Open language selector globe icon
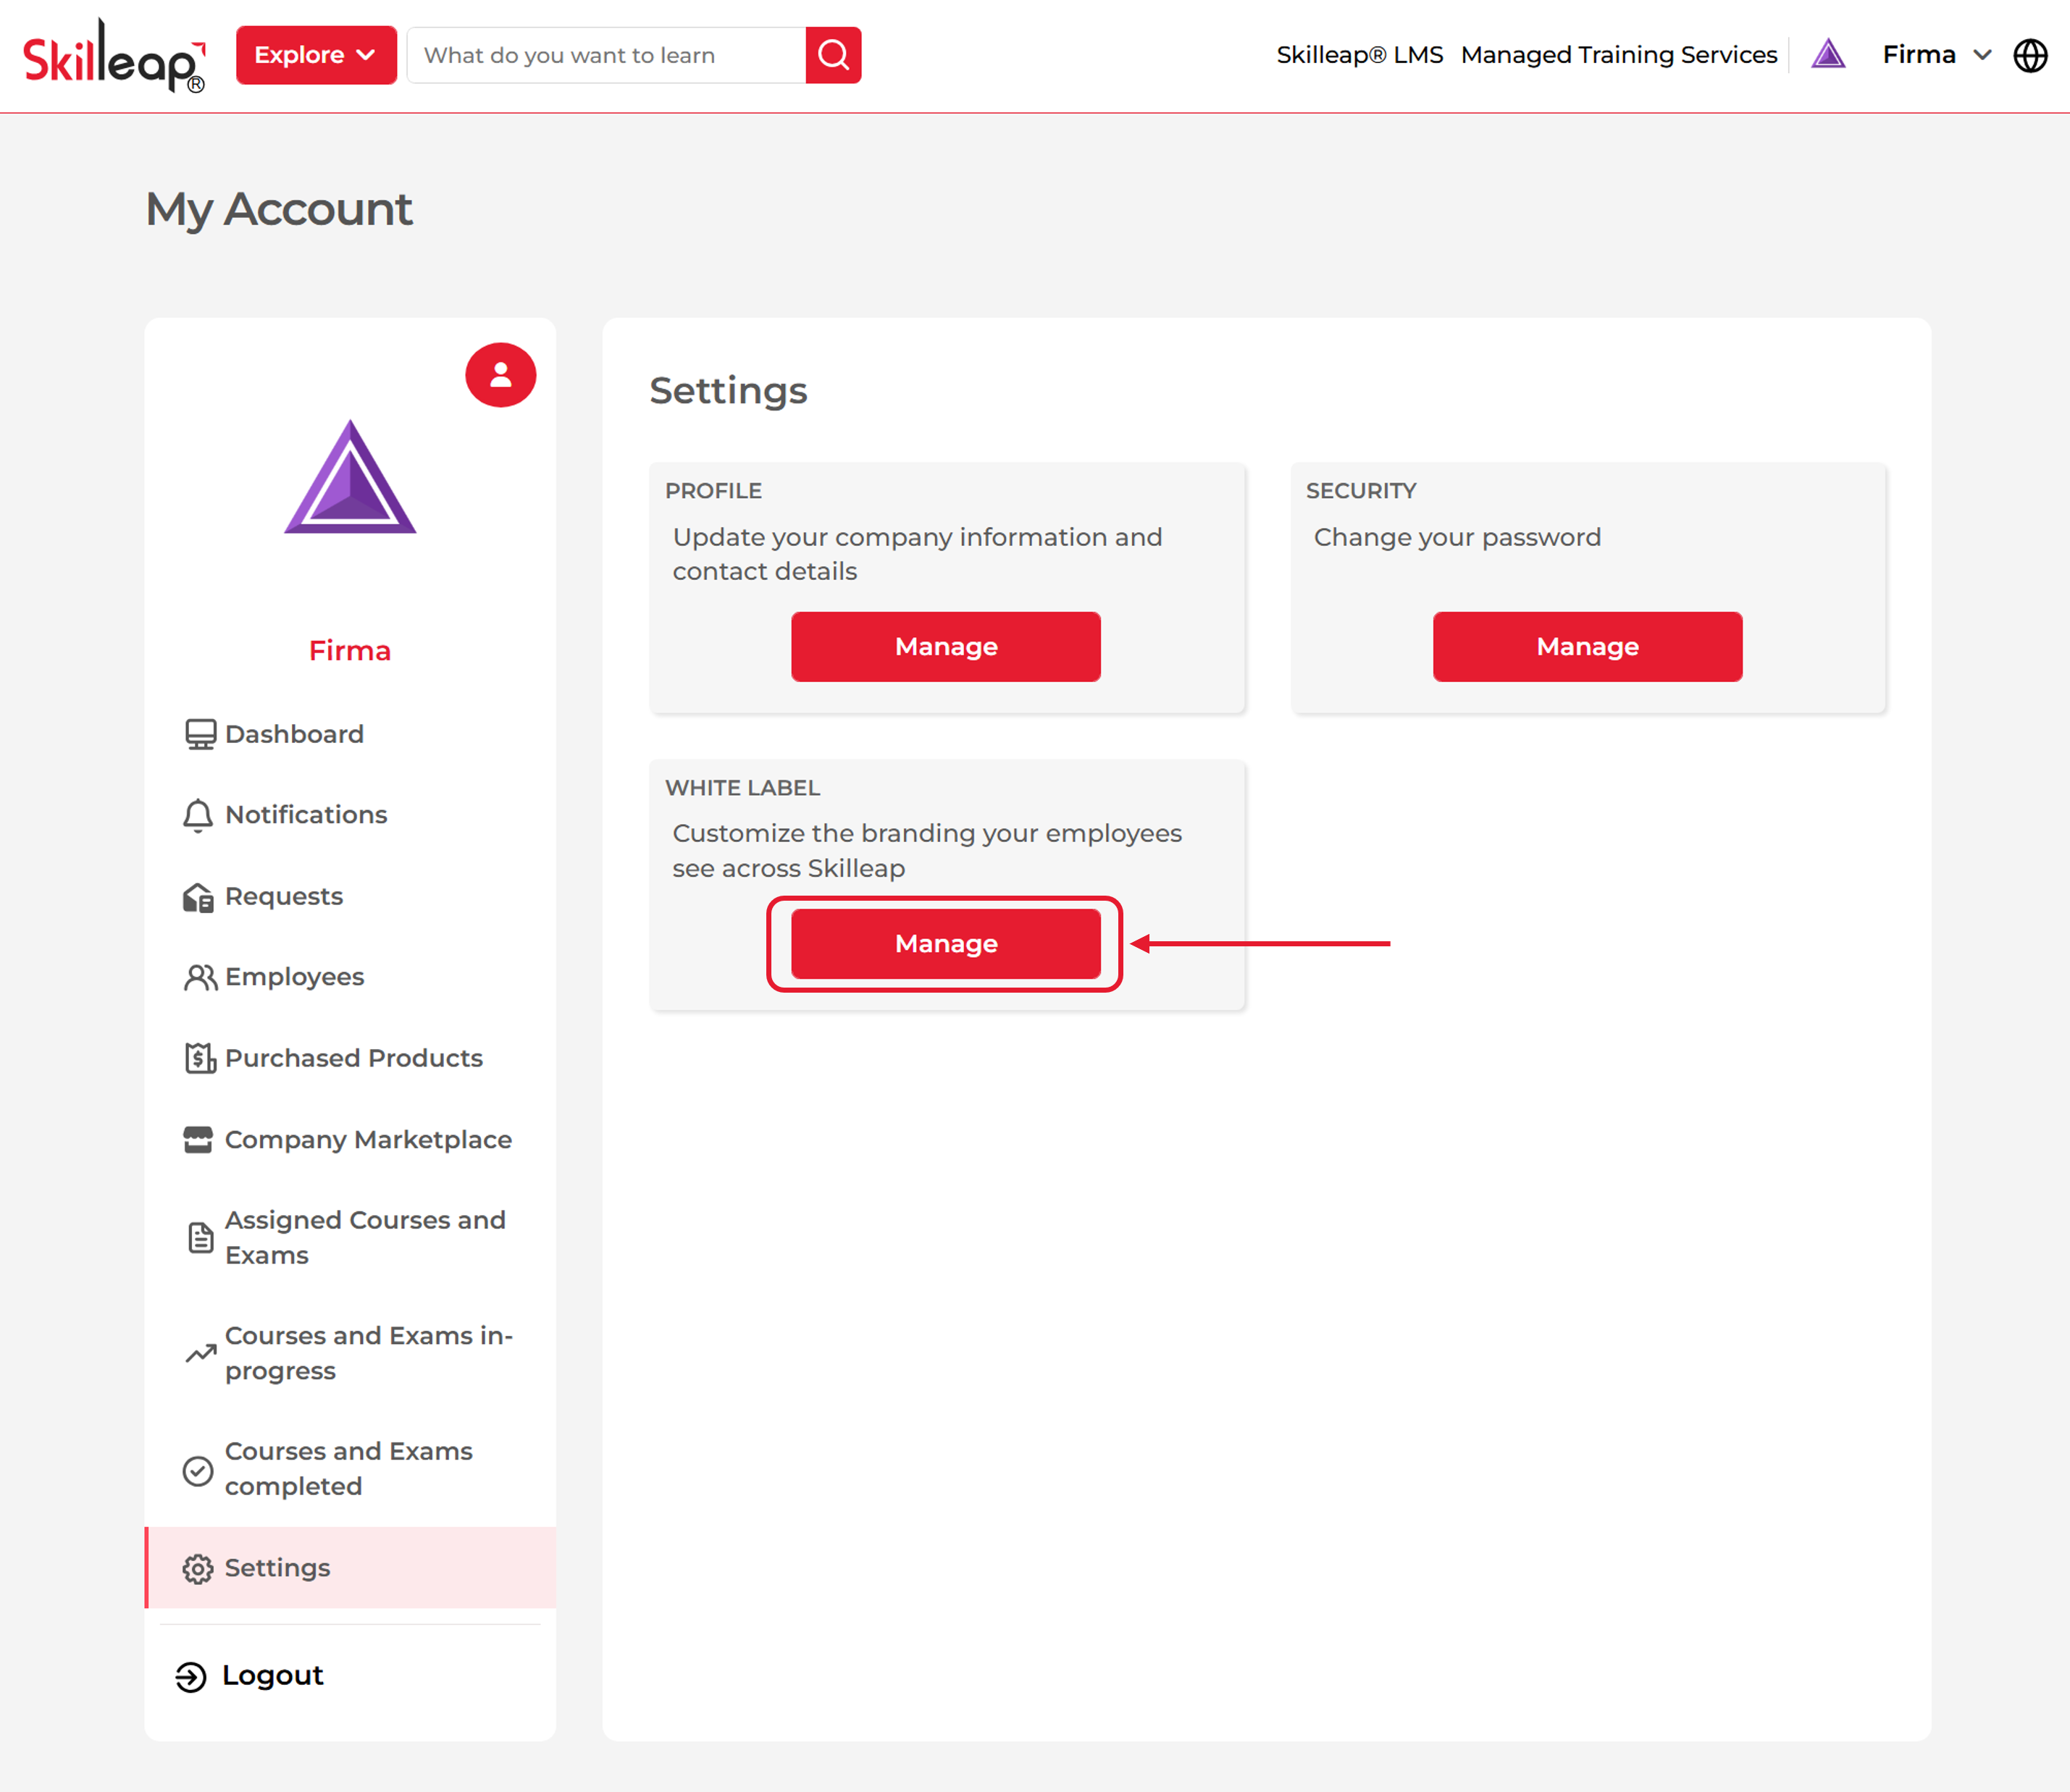This screenshot has height=1792, width=2070. coord(2030,55)
